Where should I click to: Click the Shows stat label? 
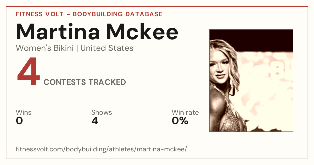pos(102,113)
